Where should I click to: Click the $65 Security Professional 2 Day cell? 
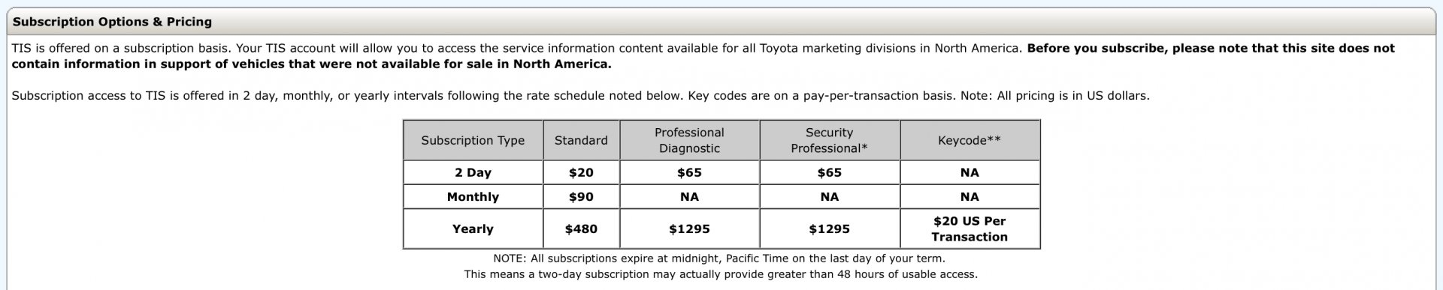click(830, 172)
